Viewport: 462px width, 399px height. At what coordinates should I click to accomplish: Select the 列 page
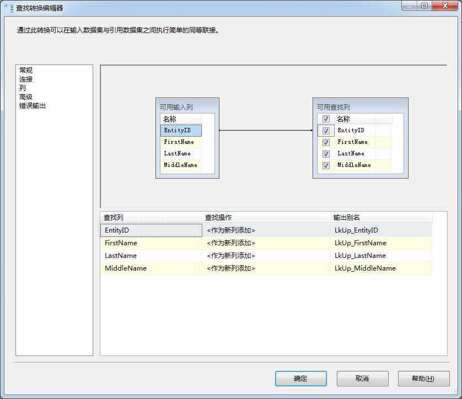(x=23, y=88)
